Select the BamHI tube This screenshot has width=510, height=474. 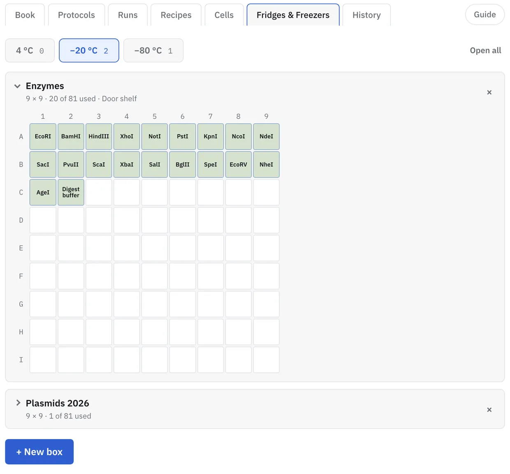click(71, 136)
